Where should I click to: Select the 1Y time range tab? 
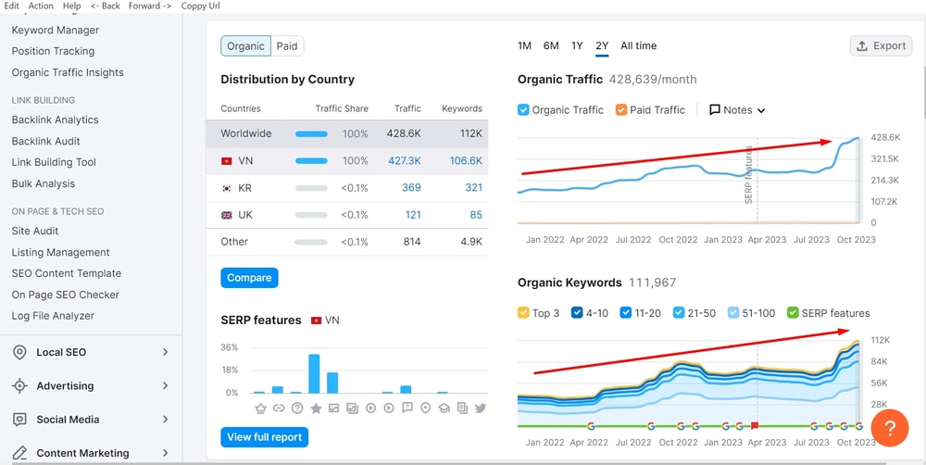(577, 46)
